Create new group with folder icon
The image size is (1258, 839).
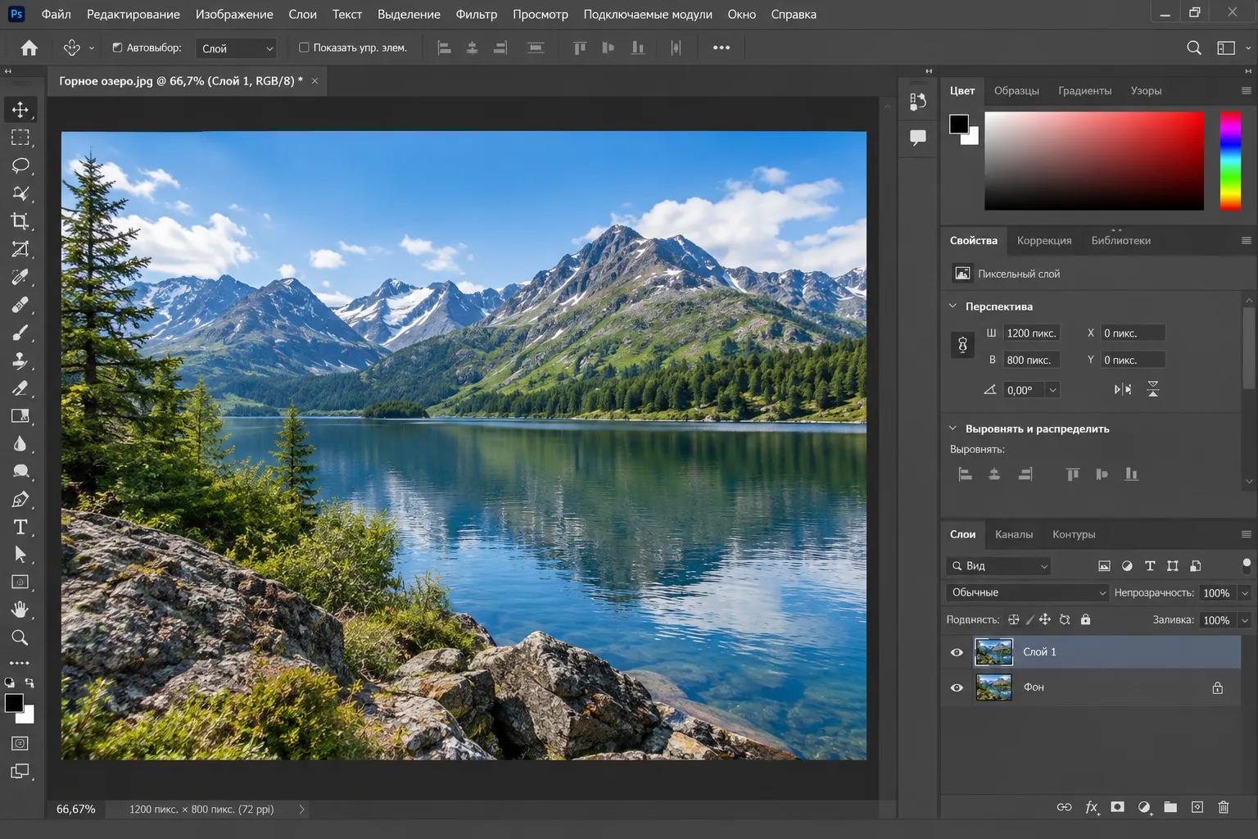point(1170,807)
